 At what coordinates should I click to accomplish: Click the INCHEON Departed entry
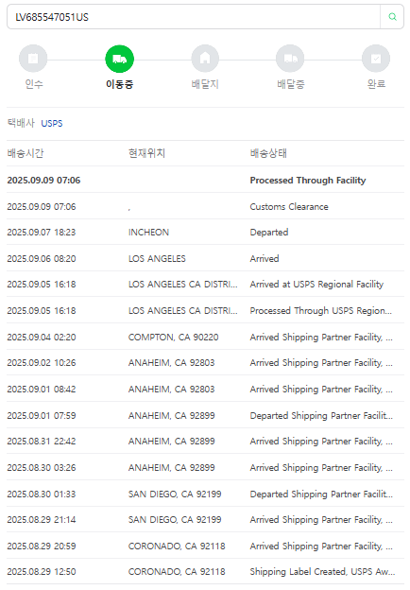(205, 233)
